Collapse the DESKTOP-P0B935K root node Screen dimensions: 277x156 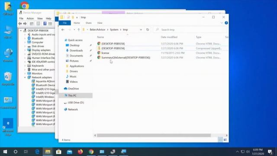point(21,31)
